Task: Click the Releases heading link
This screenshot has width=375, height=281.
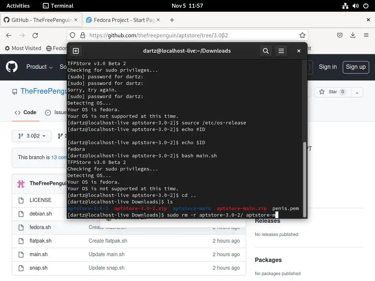Action: point(267,221)
